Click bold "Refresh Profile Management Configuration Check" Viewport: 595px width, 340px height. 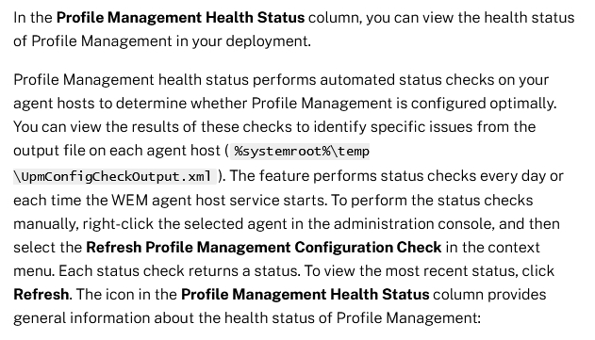click(264, 247)
